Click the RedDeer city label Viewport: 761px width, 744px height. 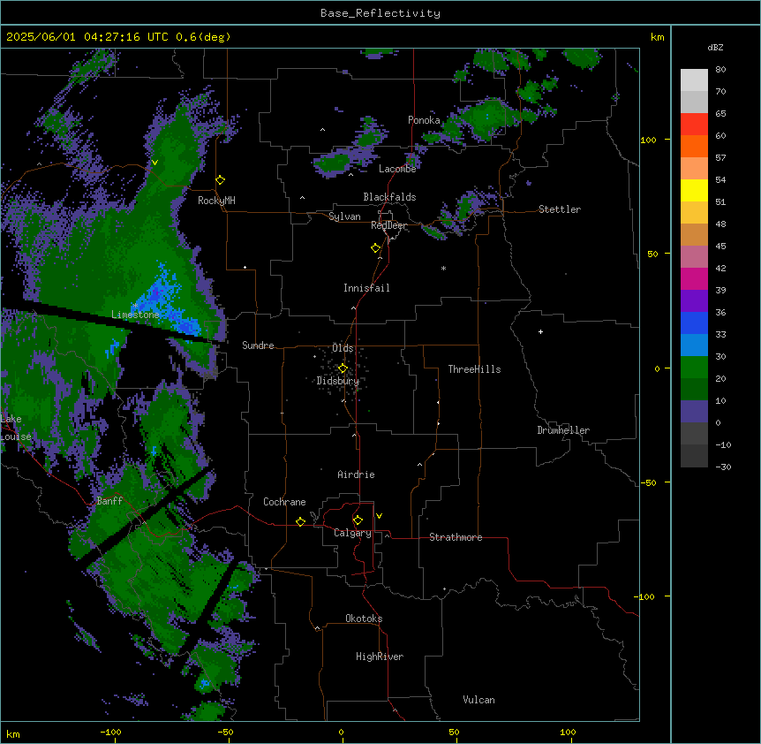[x=389, y=225]
